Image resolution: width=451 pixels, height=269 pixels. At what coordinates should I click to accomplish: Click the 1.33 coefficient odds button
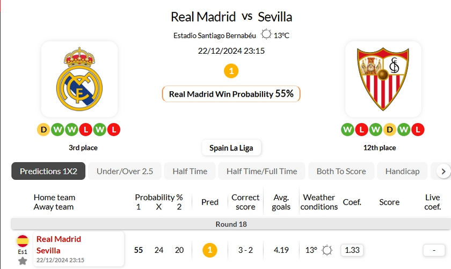(352, 250)
